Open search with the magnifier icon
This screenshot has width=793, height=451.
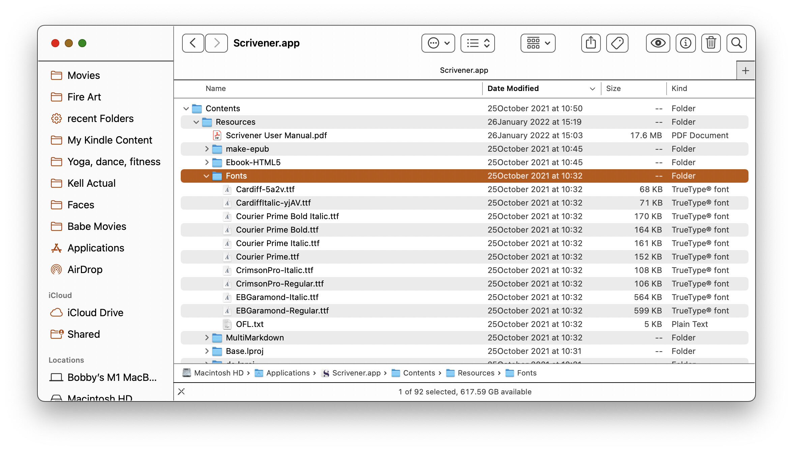736,43
